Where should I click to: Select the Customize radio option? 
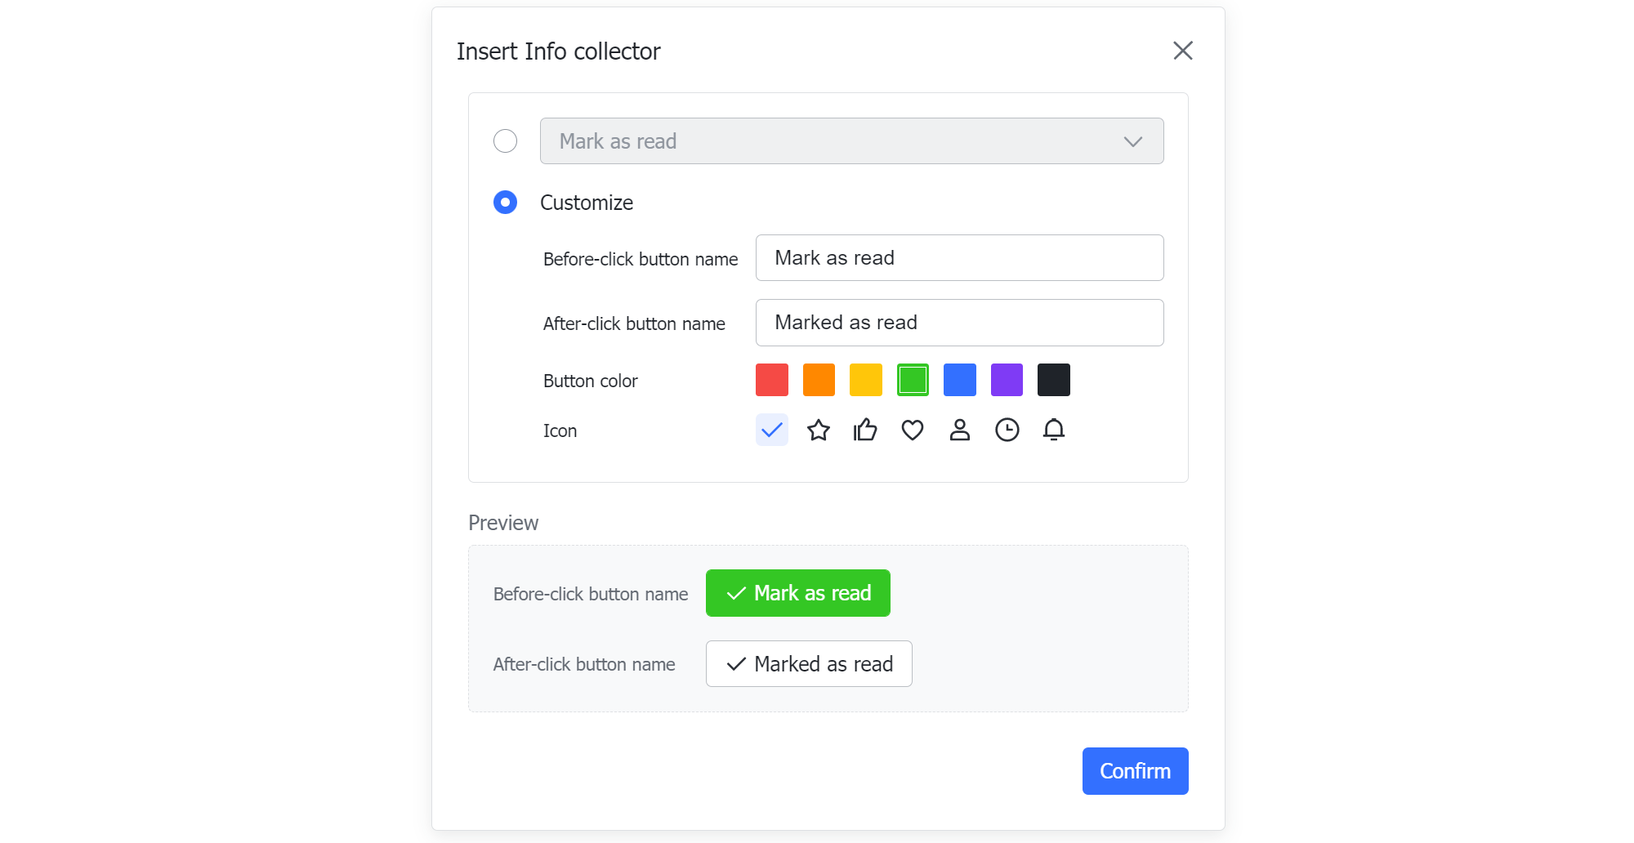click(505, 202)
